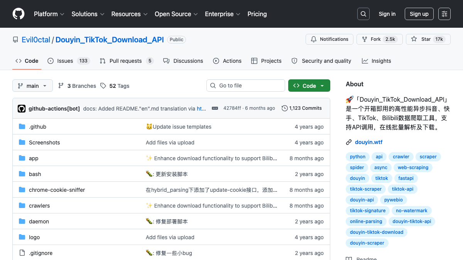The height and width of the screenshot is (260, 463).
Task: Open the search magnifier button
Action: [363, 14]
